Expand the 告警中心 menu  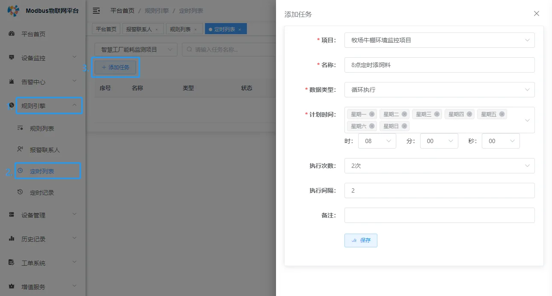74,81
